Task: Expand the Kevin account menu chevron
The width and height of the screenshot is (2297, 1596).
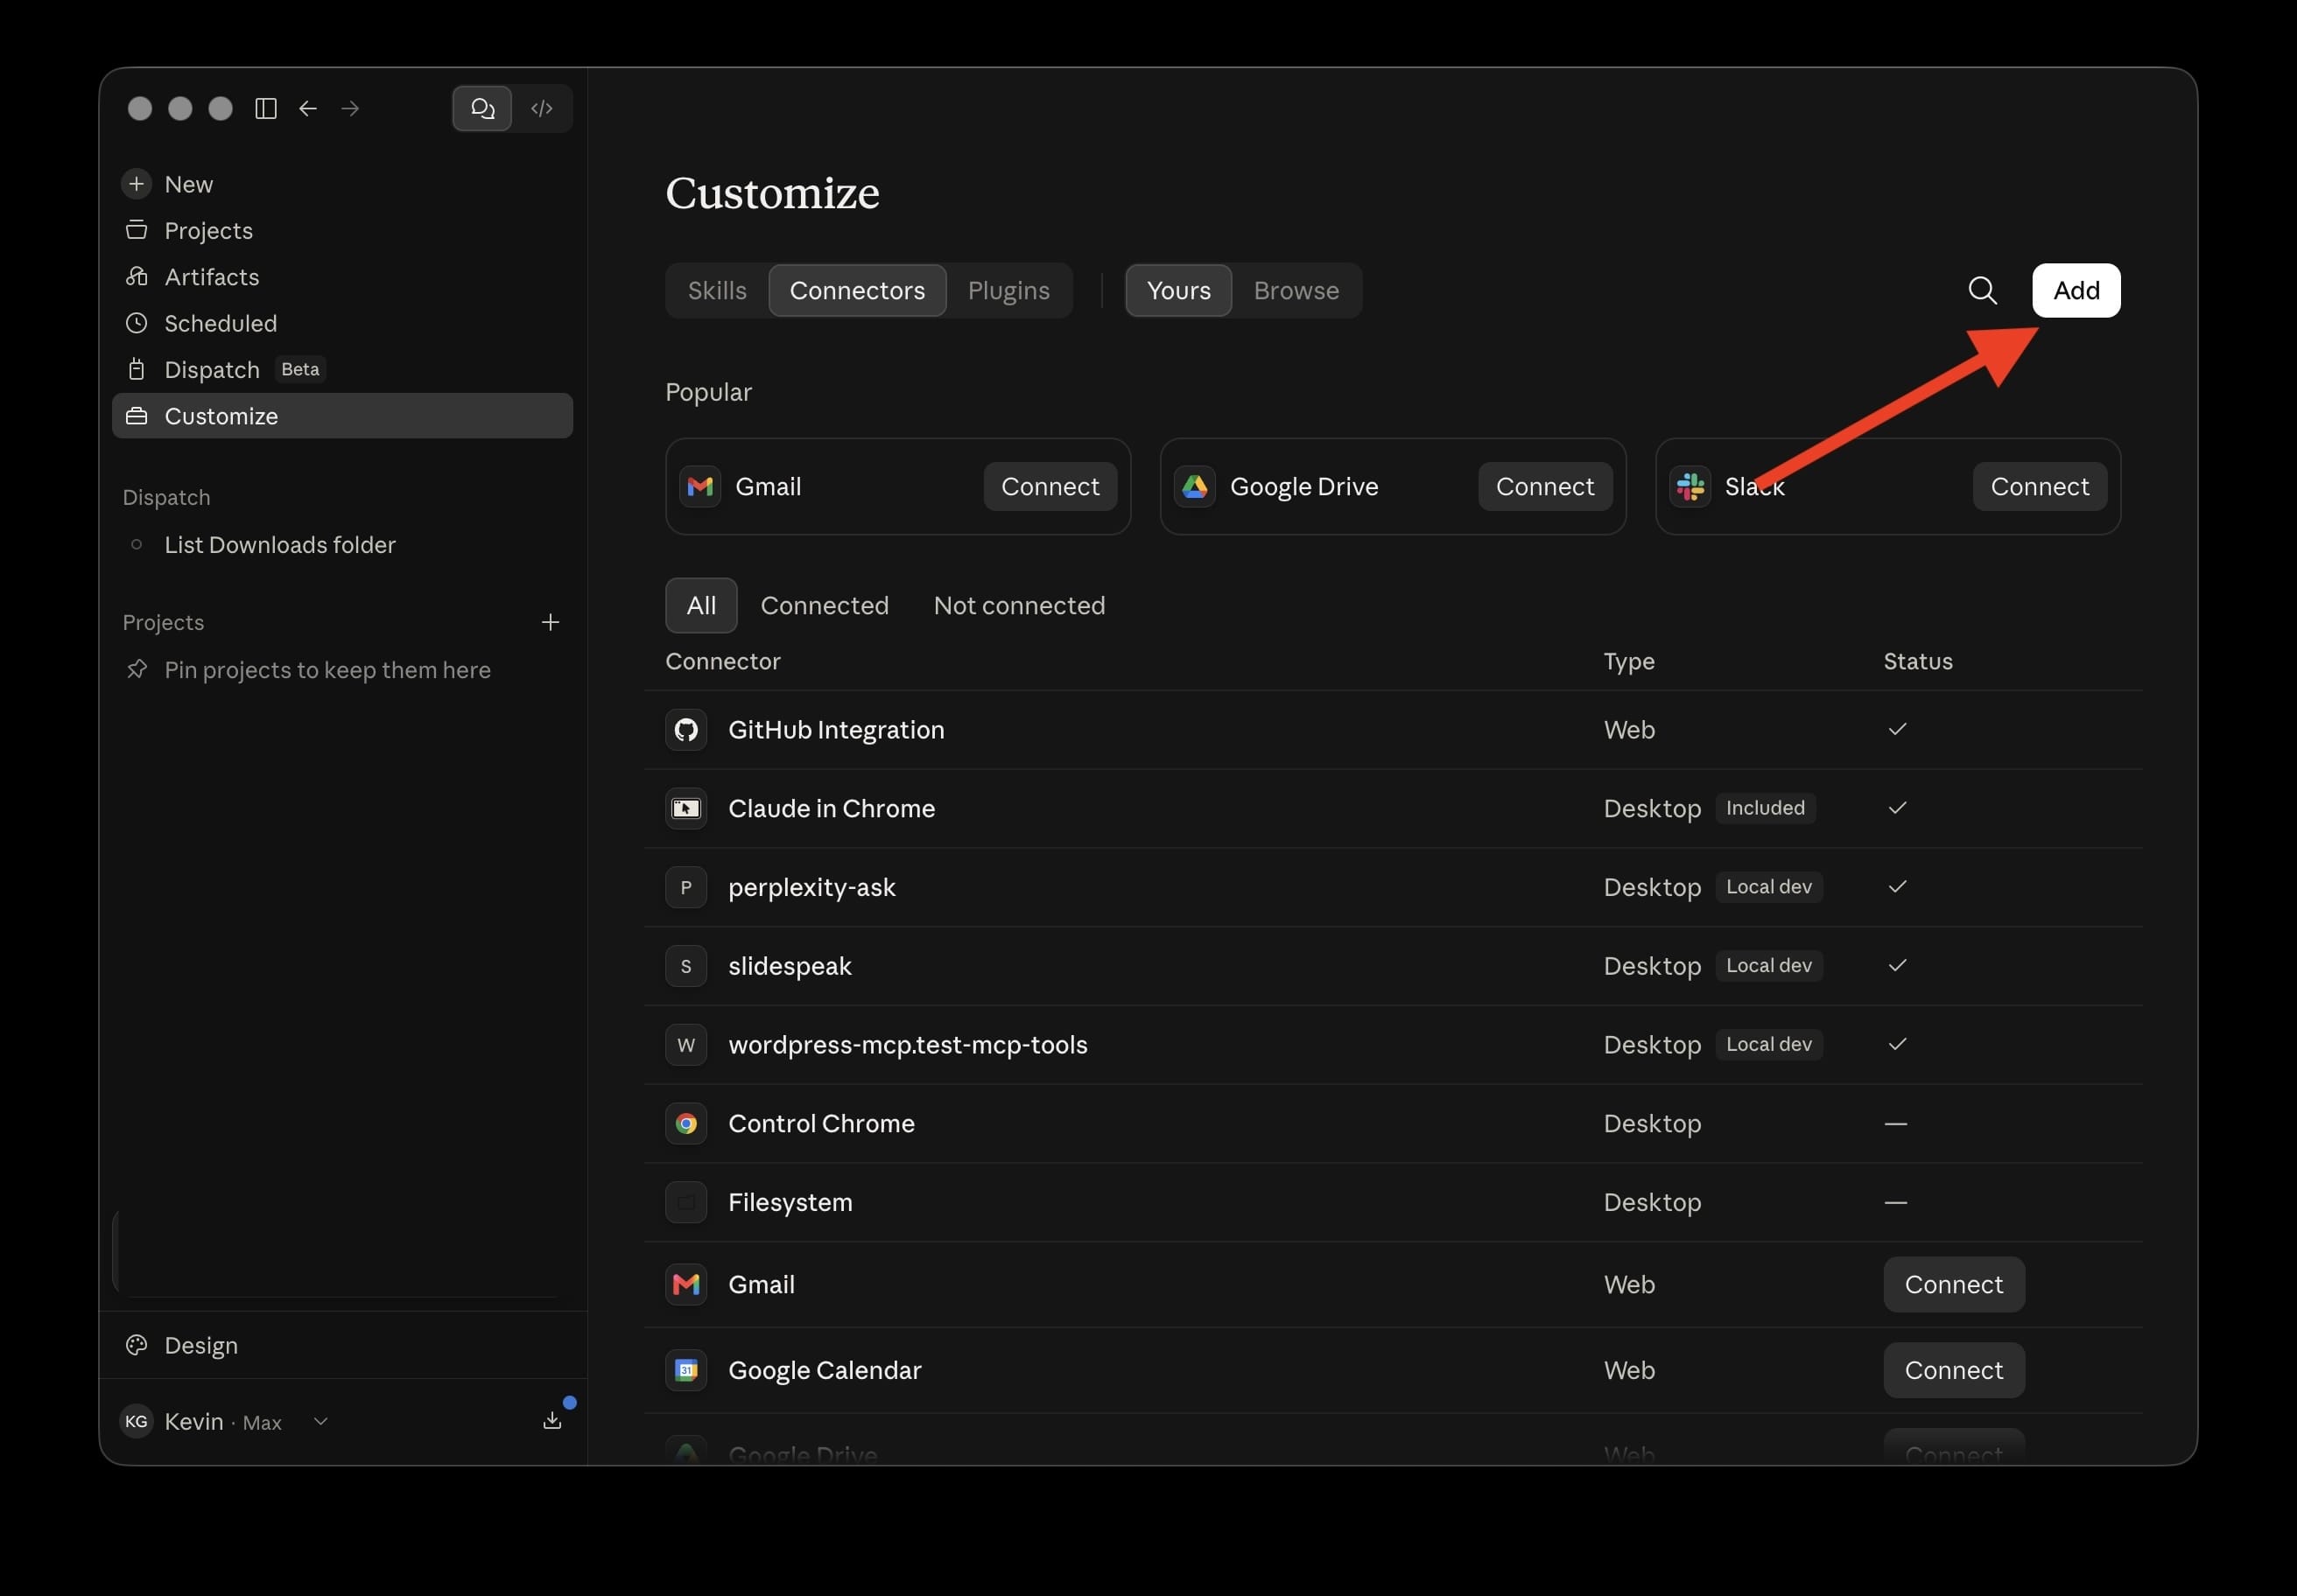Action: (320, 1422)
